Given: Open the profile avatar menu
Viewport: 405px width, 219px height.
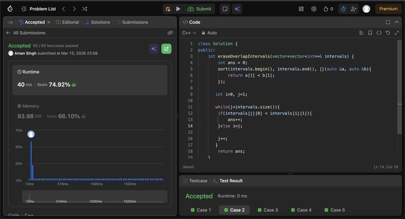Looking at the screenshot, I should point(366,9).
